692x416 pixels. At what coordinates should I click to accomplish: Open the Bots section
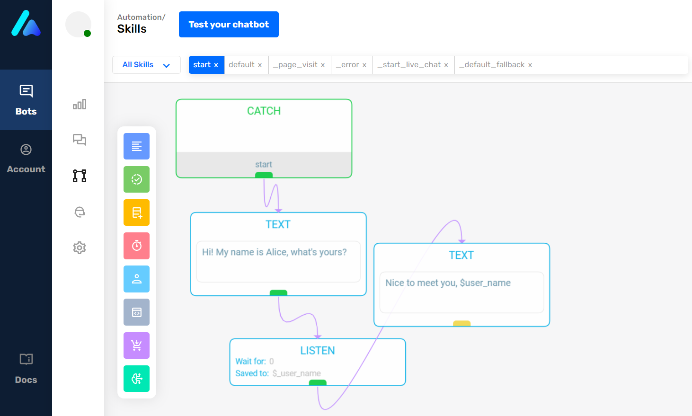pyautogui.click(x=26, y=100)
